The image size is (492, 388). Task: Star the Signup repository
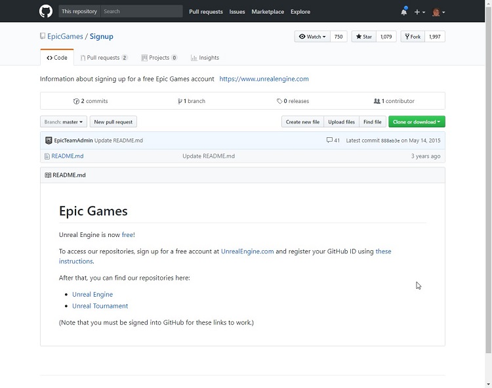pyautogui.click(x=364, y=37)
